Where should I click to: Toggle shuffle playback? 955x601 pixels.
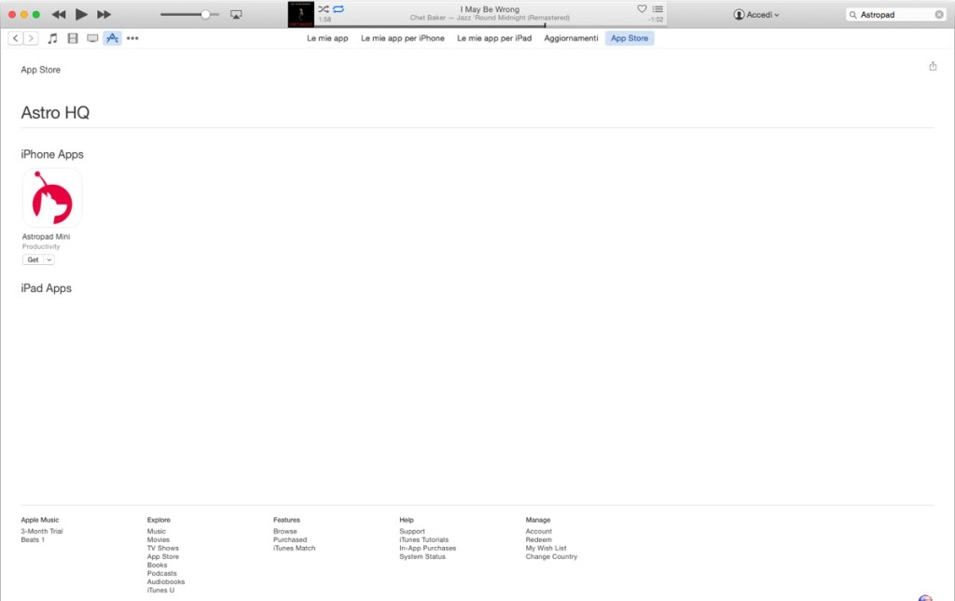[324, 9]
